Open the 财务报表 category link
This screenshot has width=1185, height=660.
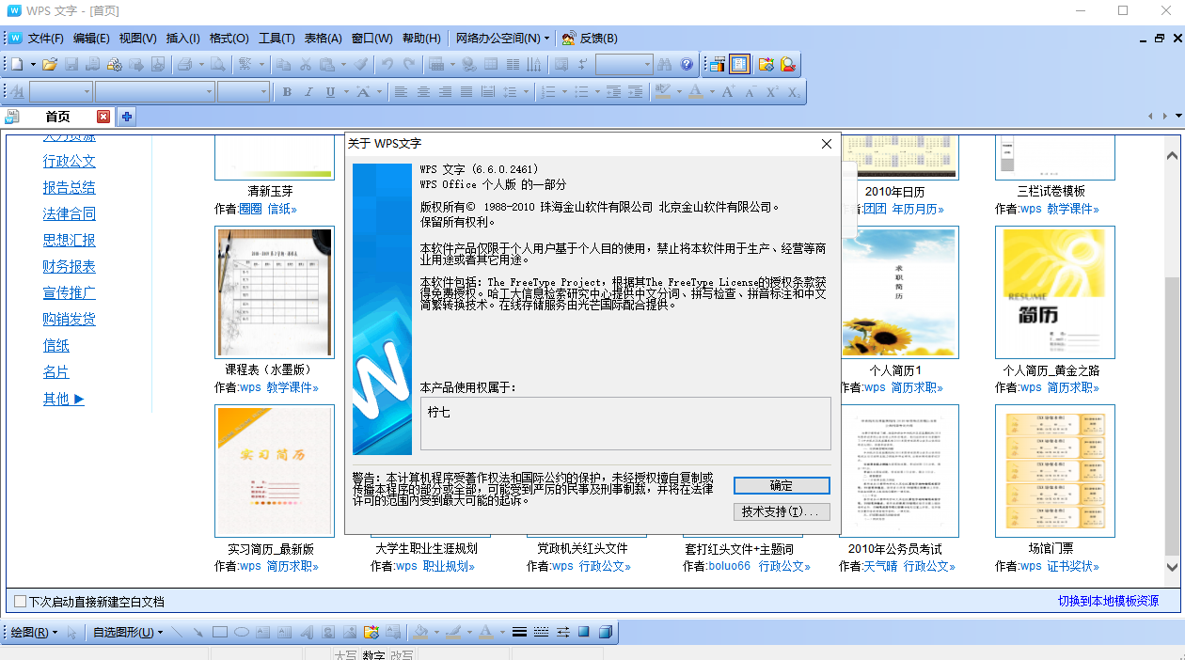pos(70,266)
